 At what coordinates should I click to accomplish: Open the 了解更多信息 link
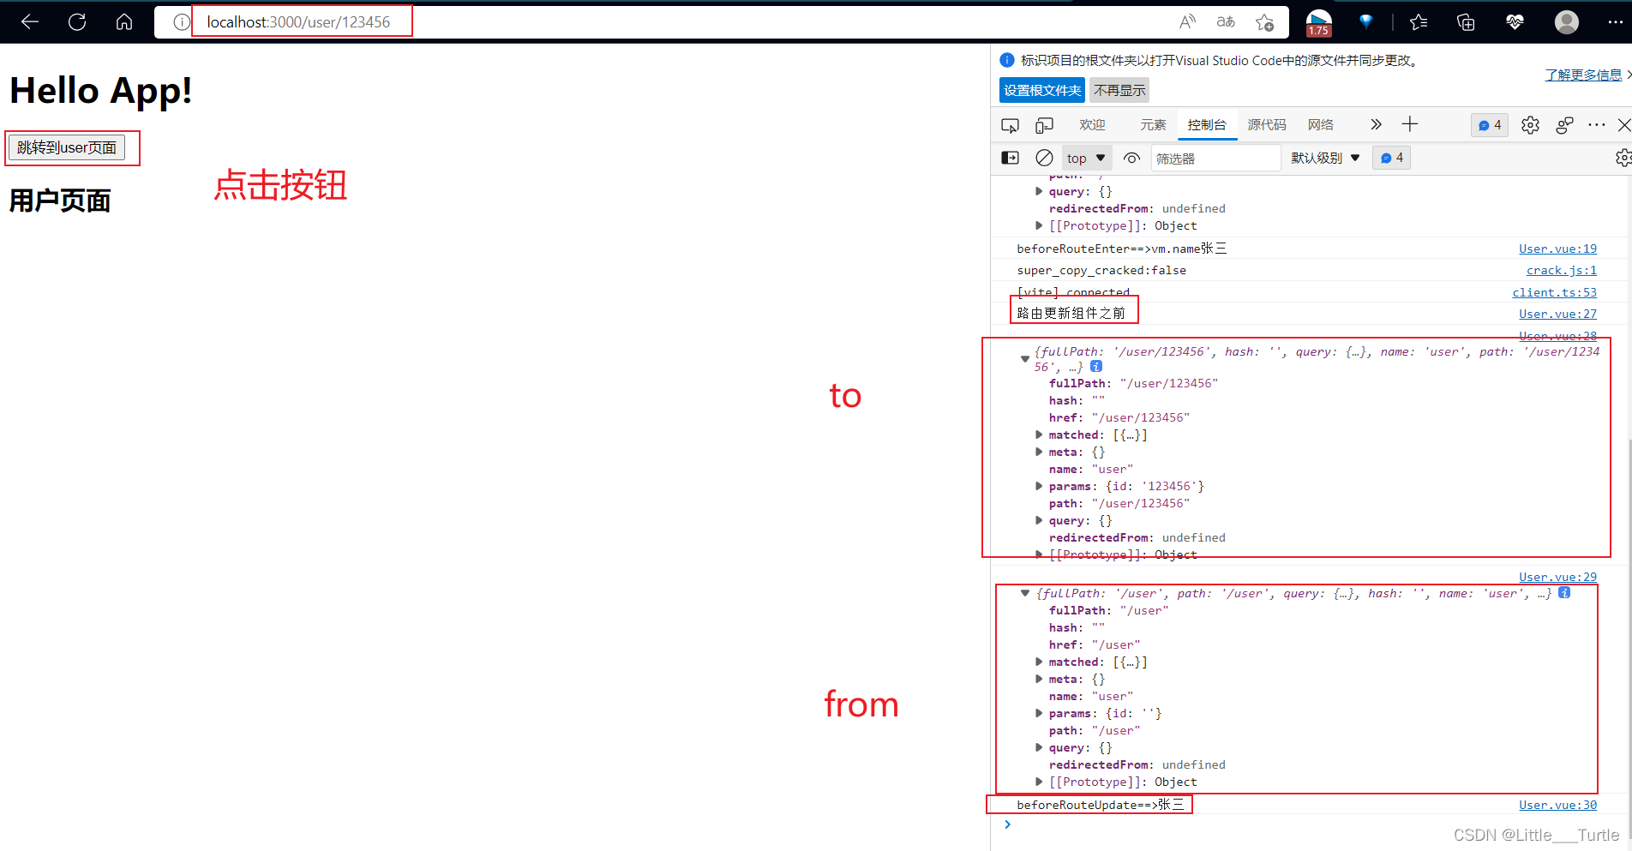click(x=1583, y=75)
